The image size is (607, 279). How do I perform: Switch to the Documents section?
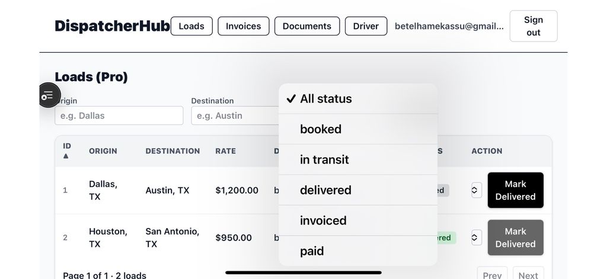(306, 26)
